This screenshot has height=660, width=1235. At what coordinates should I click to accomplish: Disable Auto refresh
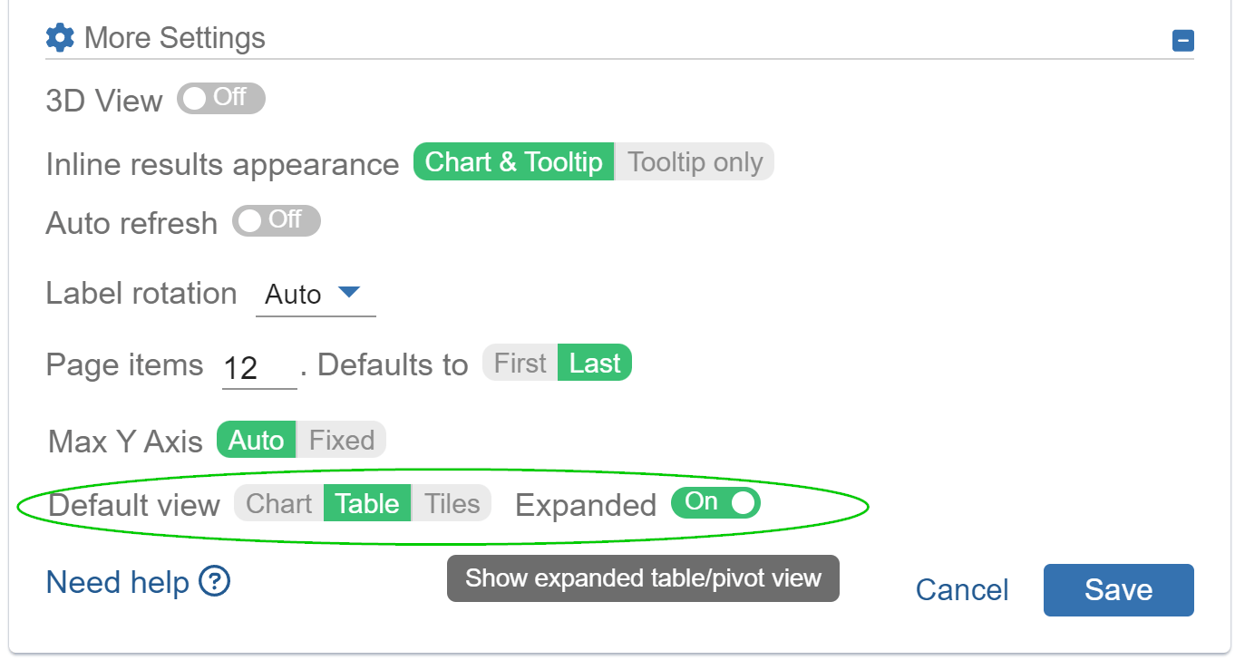point(276,220)
